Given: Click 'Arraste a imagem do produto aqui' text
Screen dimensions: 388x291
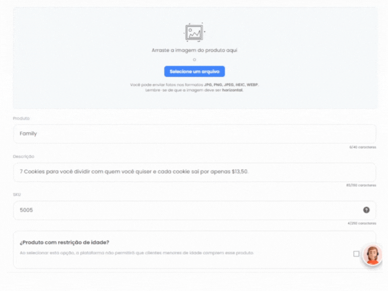Looking at the screenshot, I should click(194, 50).
